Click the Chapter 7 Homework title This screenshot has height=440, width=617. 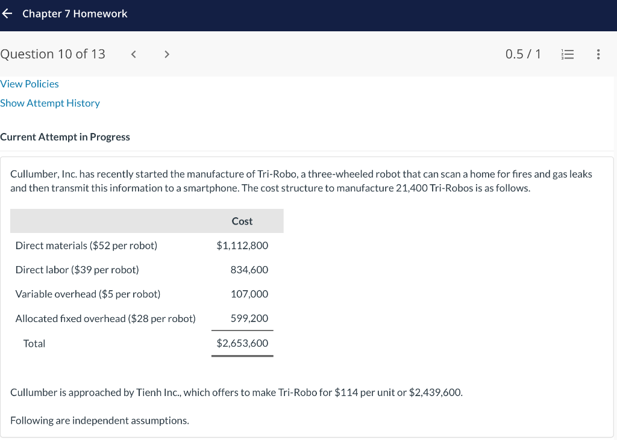[x=75, y=14]
